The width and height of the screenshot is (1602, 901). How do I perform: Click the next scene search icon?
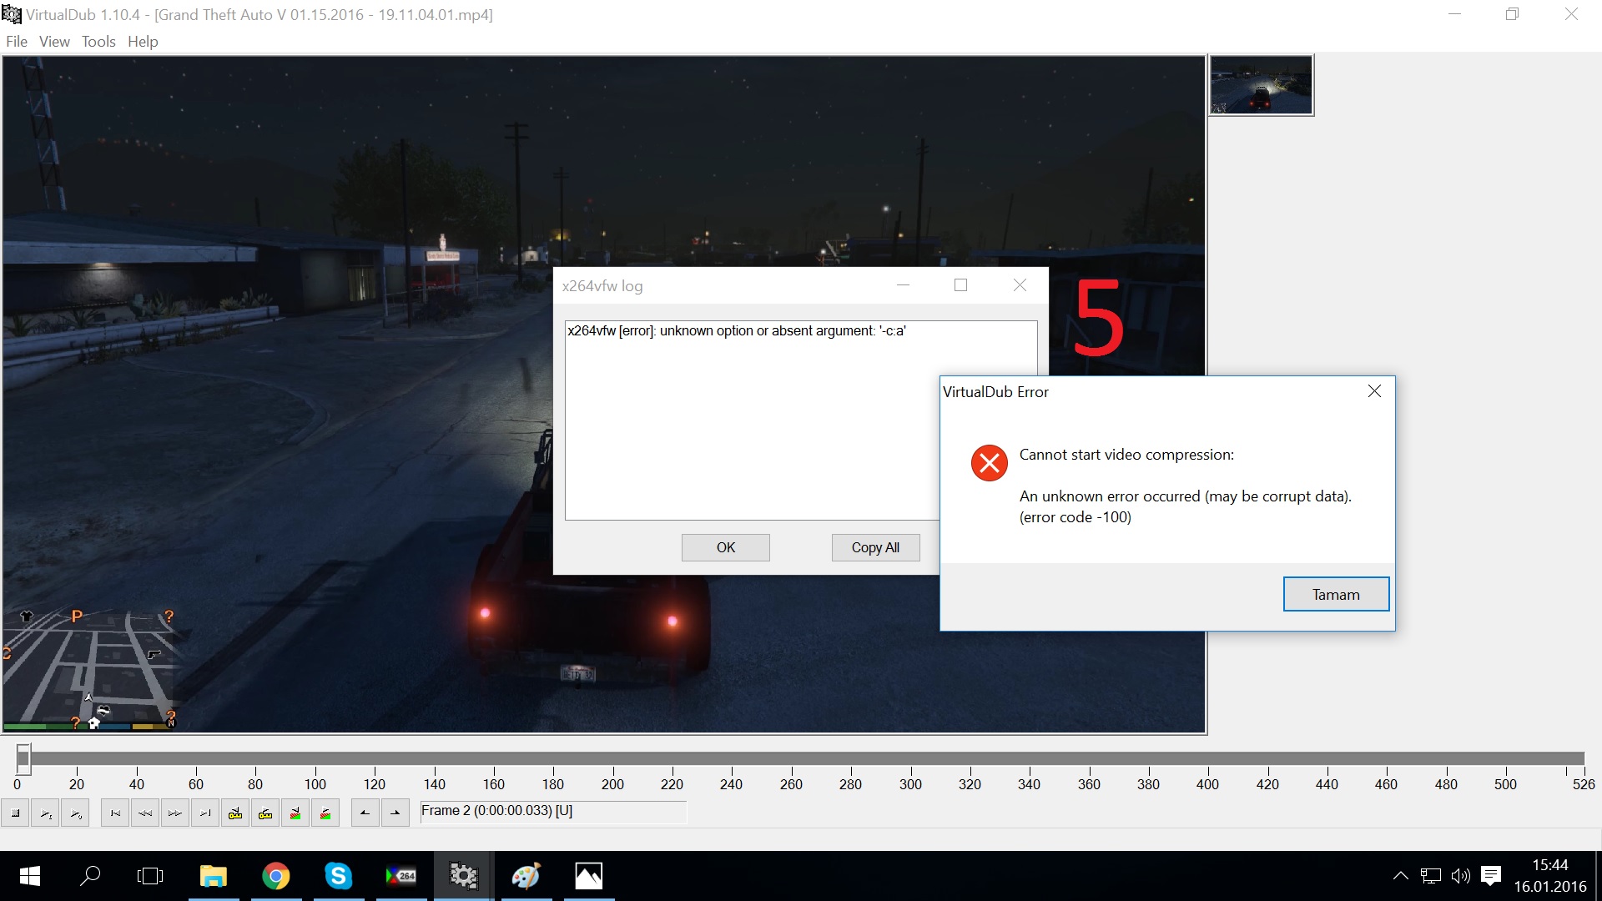325,813
